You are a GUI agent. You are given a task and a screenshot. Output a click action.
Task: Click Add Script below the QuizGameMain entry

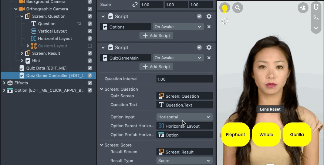pyautogui.click(x=156, y=67)
